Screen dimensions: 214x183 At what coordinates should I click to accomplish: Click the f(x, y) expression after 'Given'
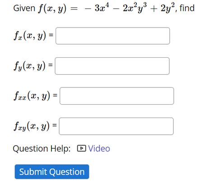52,9
